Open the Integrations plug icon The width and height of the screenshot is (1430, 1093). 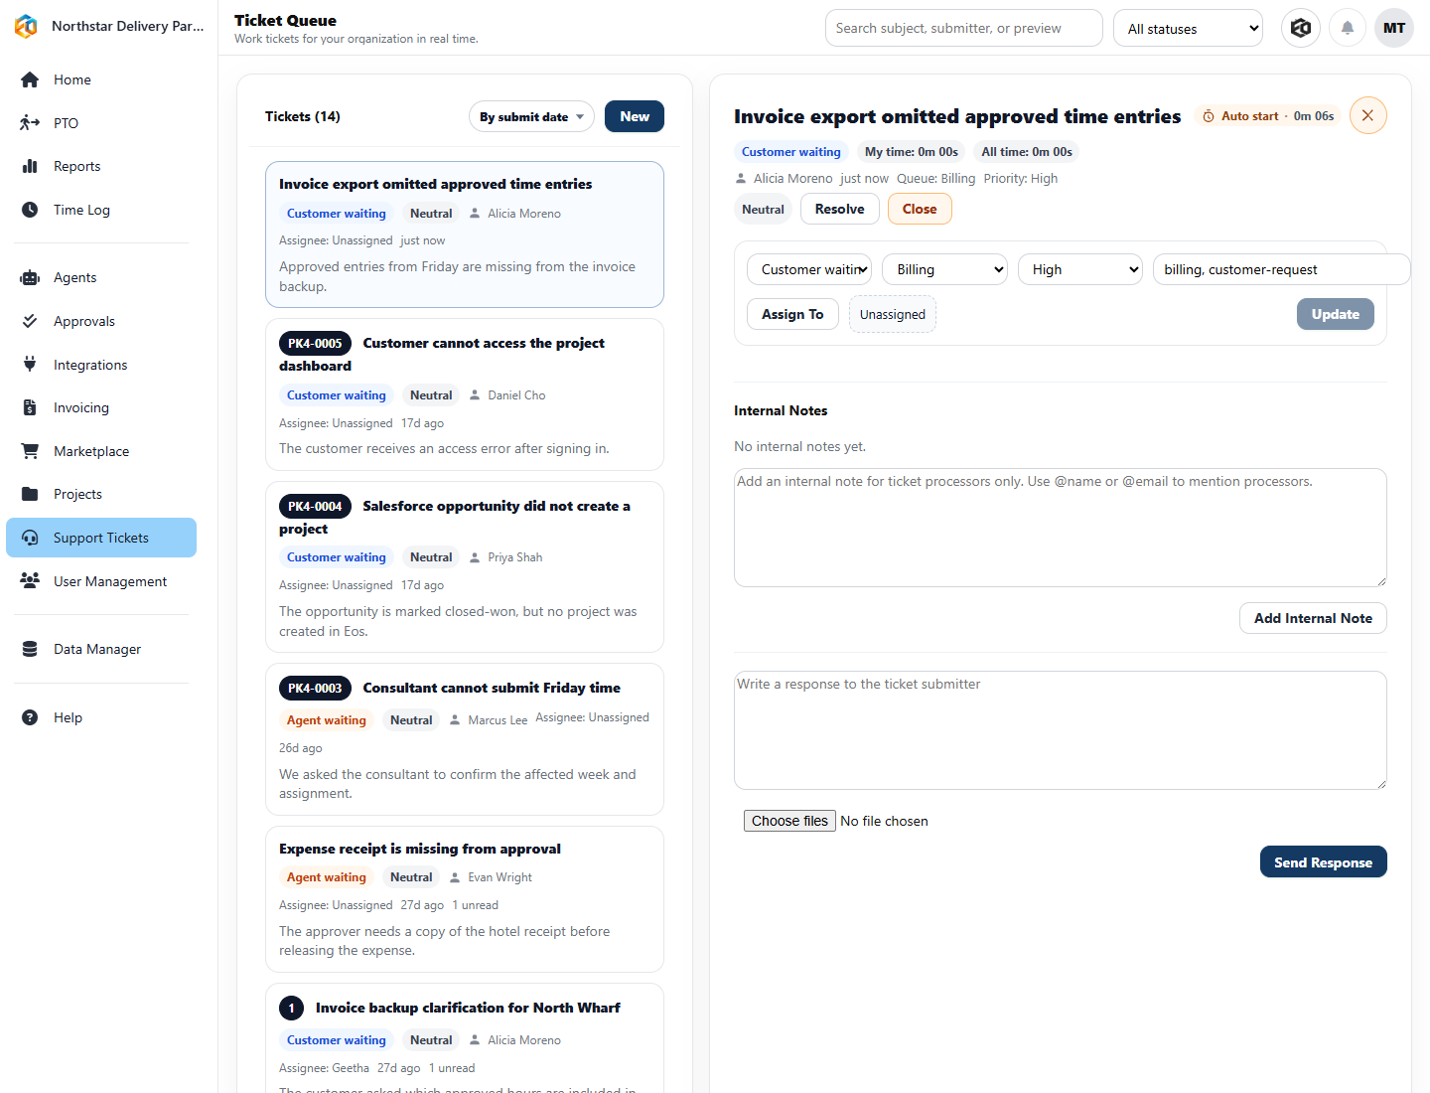click(x=30, y=365)
